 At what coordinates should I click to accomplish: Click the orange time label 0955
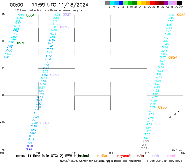point(162,108)
